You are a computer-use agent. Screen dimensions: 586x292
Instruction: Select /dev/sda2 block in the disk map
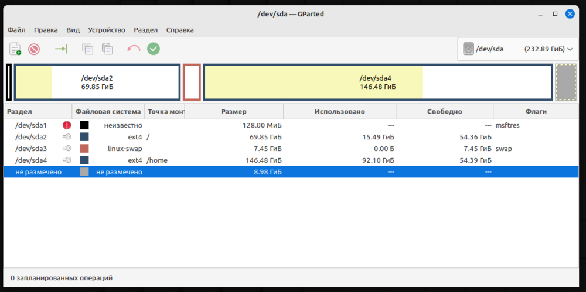coord(97,82)
